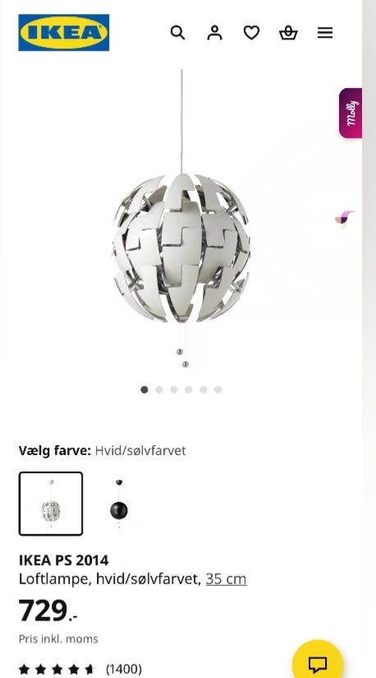The width and height of the screenshot is (376, 678).
Task: Open the (1400) reviews count
Action: pos(124,669)
